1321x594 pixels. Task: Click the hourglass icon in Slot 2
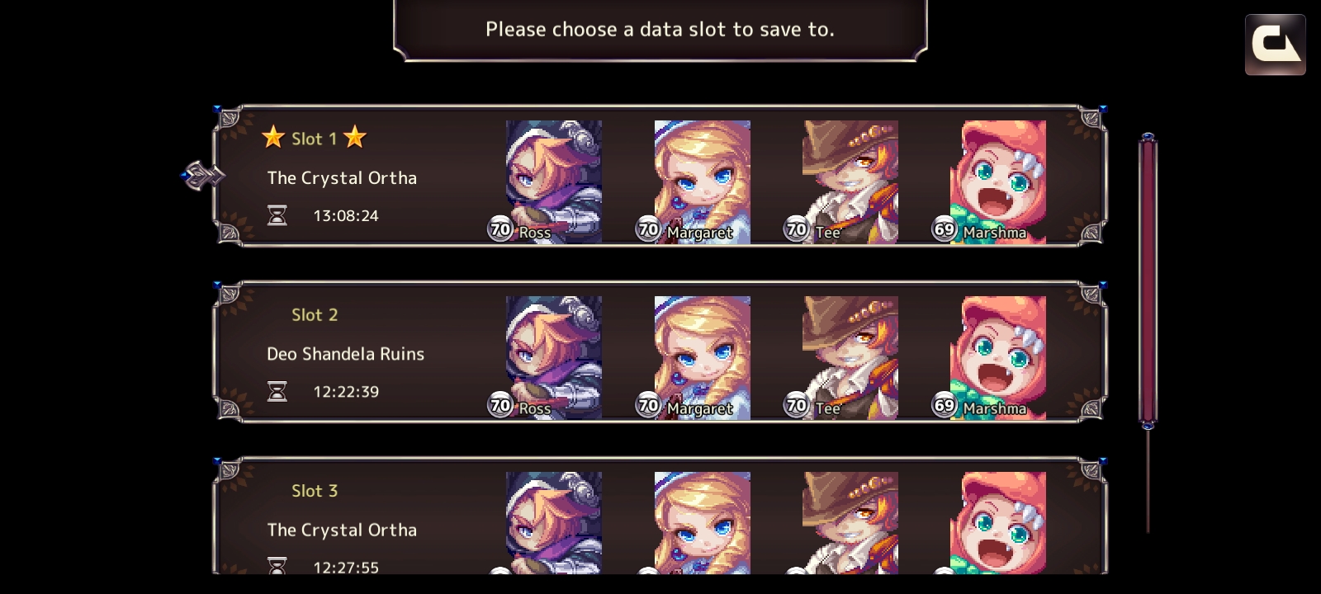click(x=277, y=391)
